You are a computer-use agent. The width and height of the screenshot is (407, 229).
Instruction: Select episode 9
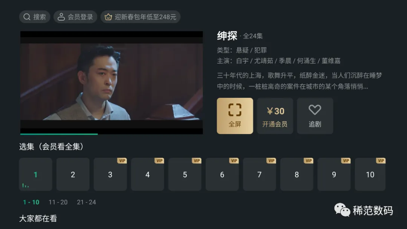(x=334, y=174)
